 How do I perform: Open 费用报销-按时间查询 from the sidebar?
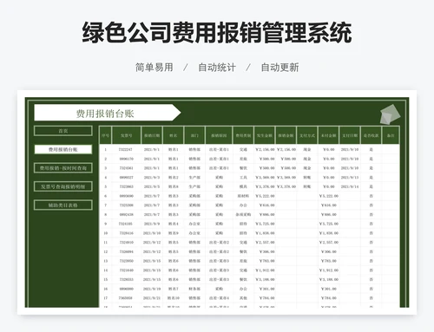click(63, 168)
